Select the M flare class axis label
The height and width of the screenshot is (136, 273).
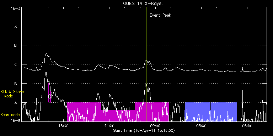[x=16, y=45]
